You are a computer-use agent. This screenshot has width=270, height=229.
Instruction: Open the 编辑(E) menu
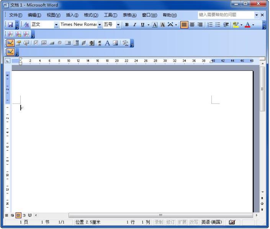click(x=34, y=15)
